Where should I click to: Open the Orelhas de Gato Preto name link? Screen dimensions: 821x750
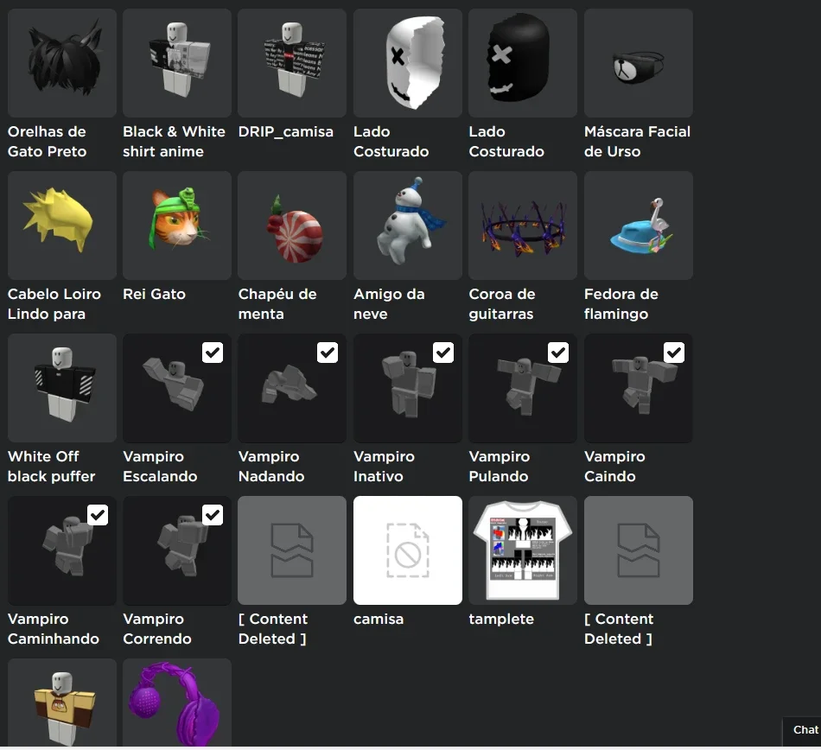point(48,142)
